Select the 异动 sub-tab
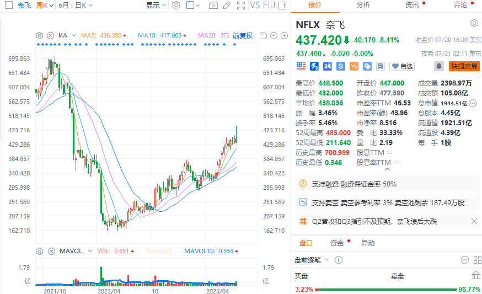 [x=368, y=243]
